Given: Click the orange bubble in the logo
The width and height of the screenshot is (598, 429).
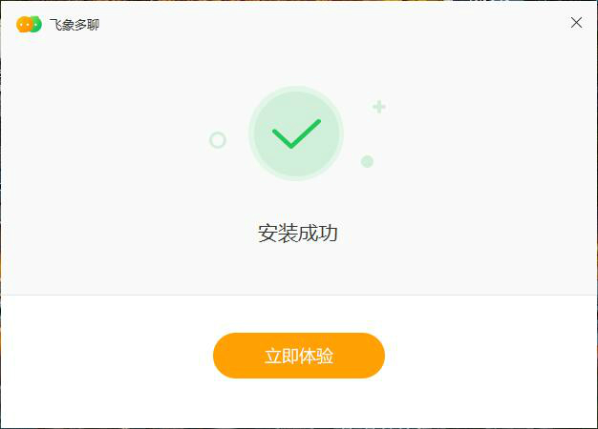Looking at the screenshot, I should coord(24,25).
